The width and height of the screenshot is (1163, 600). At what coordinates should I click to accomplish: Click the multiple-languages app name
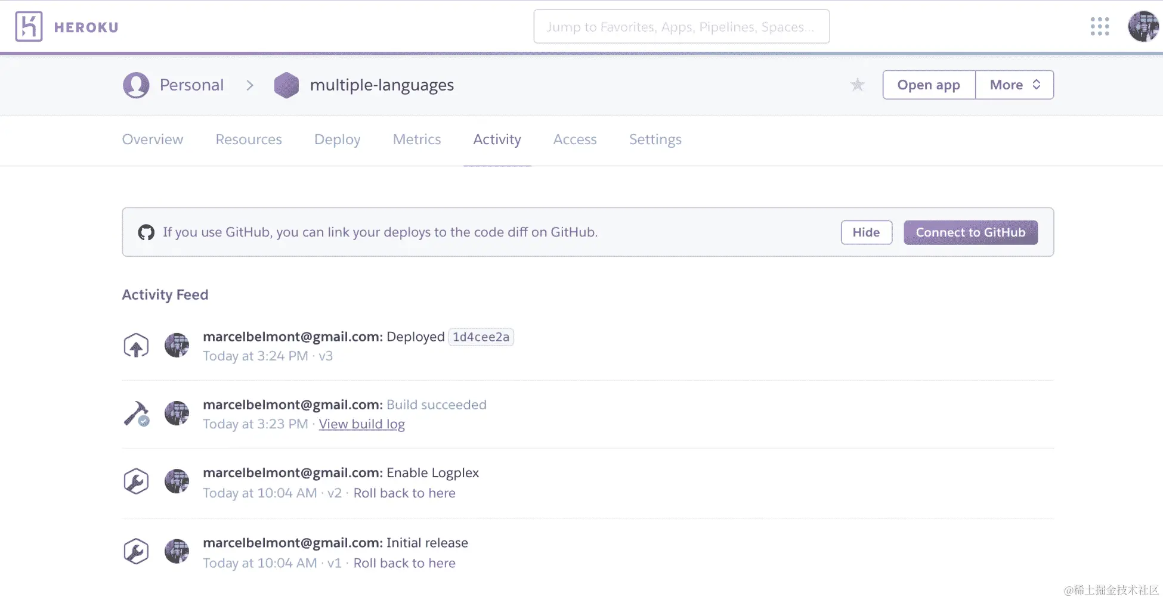pos(382,85)
